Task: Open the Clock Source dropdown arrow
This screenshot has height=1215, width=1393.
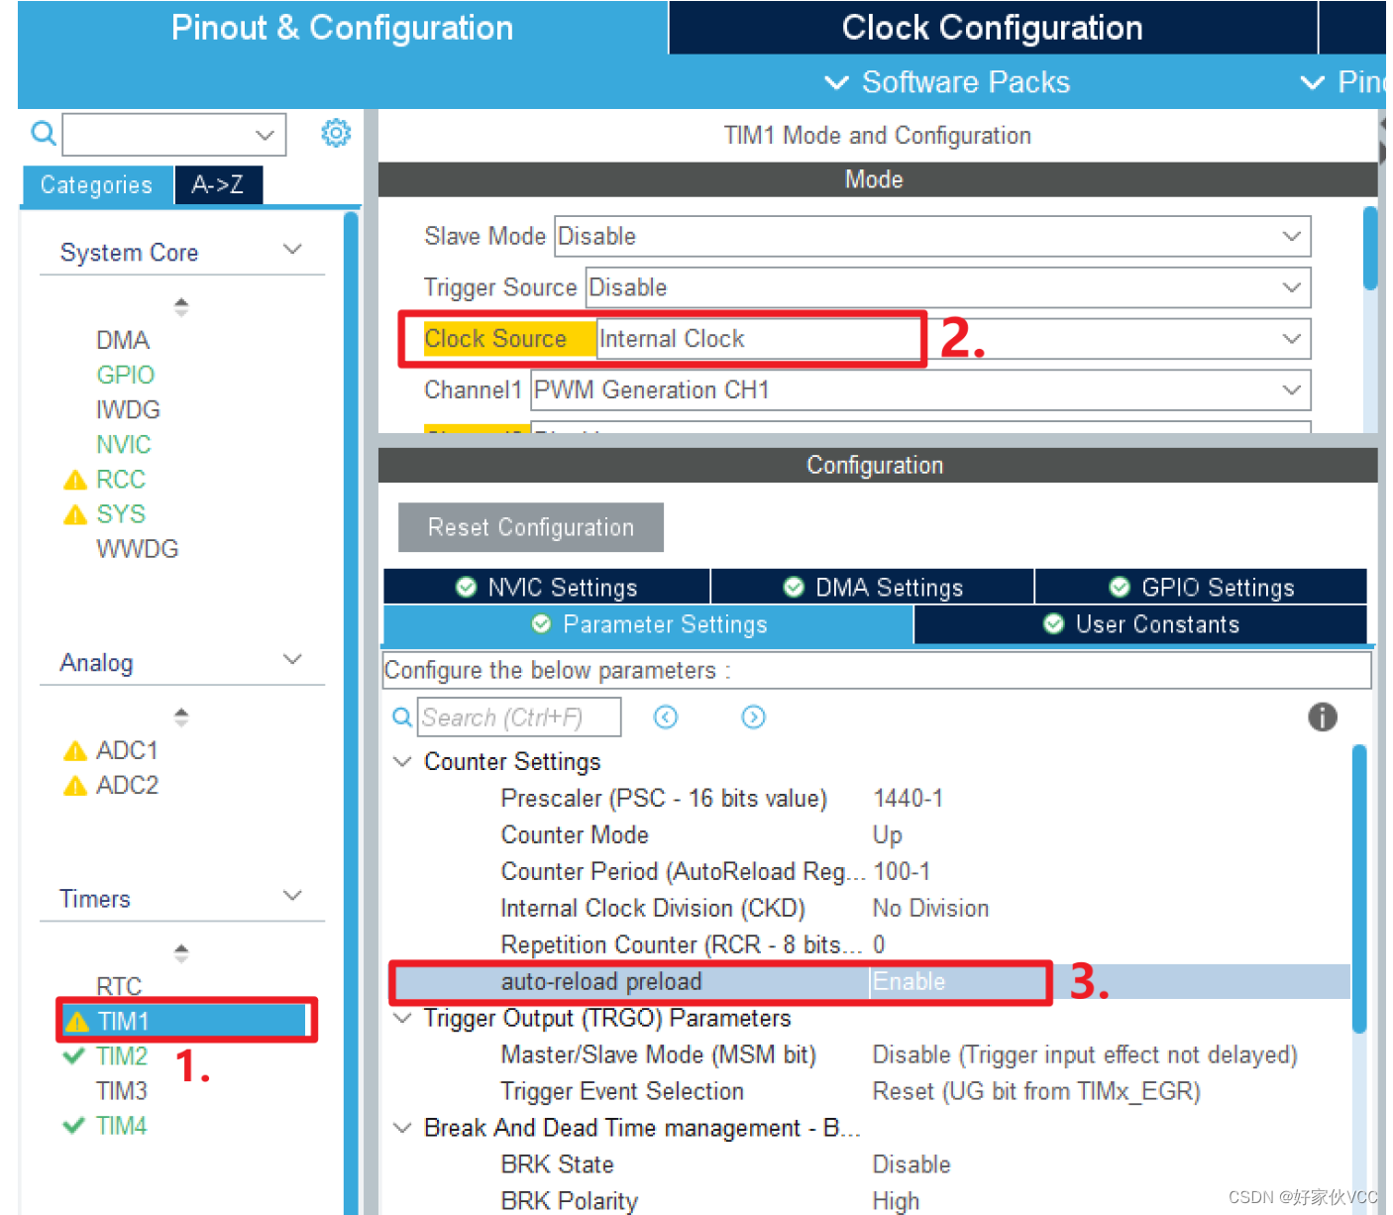Action: [x=1291, y=339]
